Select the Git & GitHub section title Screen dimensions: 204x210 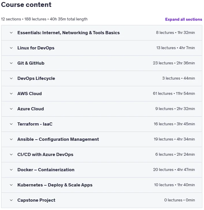tap(31, 63)
